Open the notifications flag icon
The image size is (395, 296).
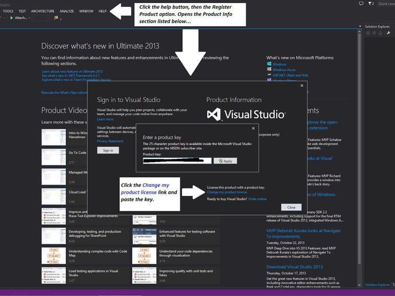pos(371,3)
